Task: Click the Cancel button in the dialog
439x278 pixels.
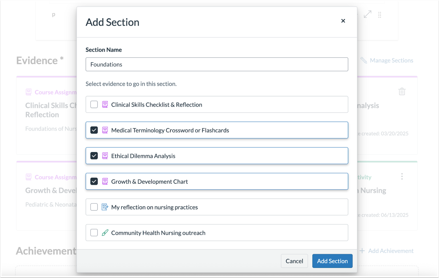Action: (294, 261)
